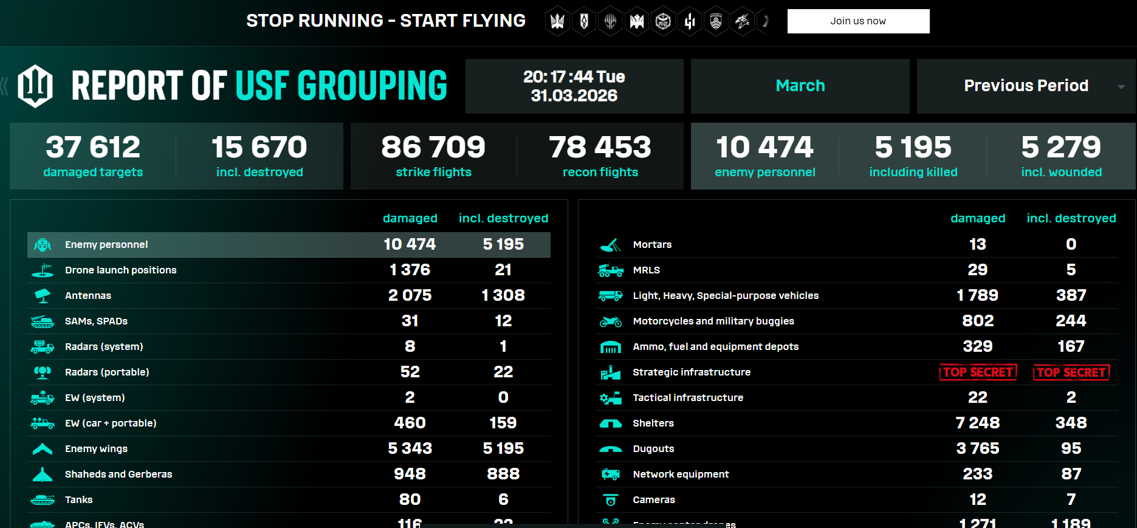Screen dimensions: 1137x528
Task: Select the Shelters row icon
Action: [611, 423]
